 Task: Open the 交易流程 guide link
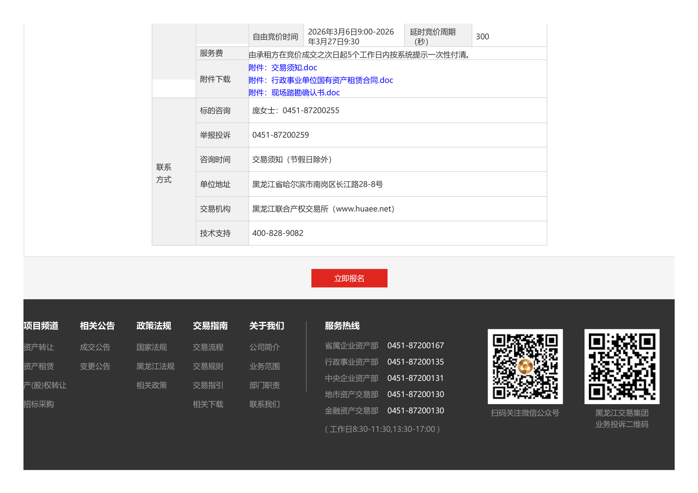[208, 347]
